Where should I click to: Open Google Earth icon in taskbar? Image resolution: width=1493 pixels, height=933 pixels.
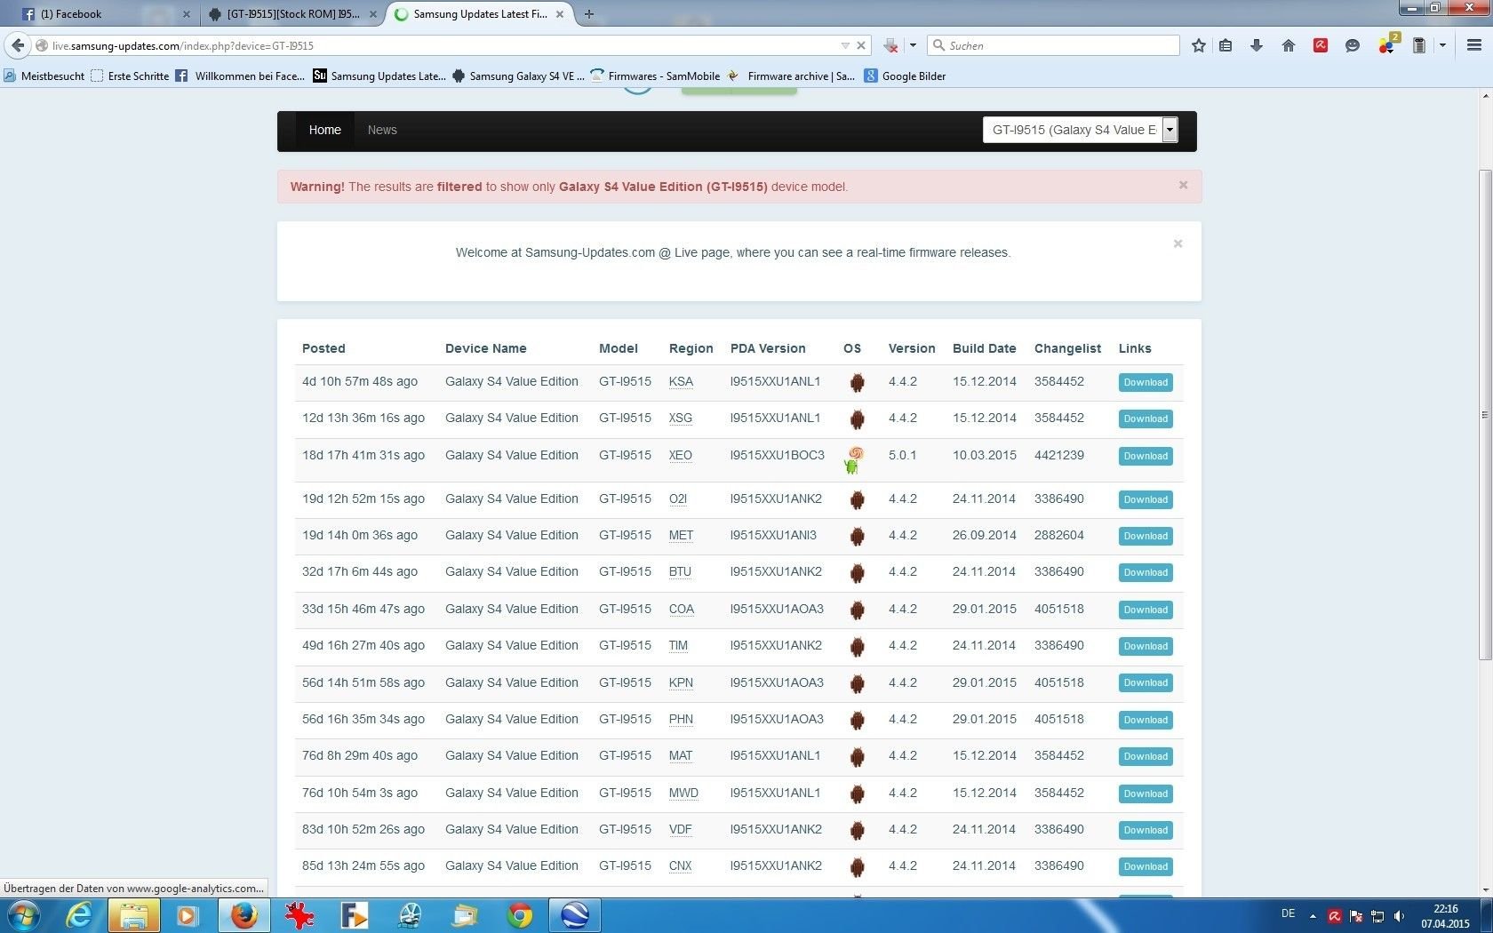[575, 915]
